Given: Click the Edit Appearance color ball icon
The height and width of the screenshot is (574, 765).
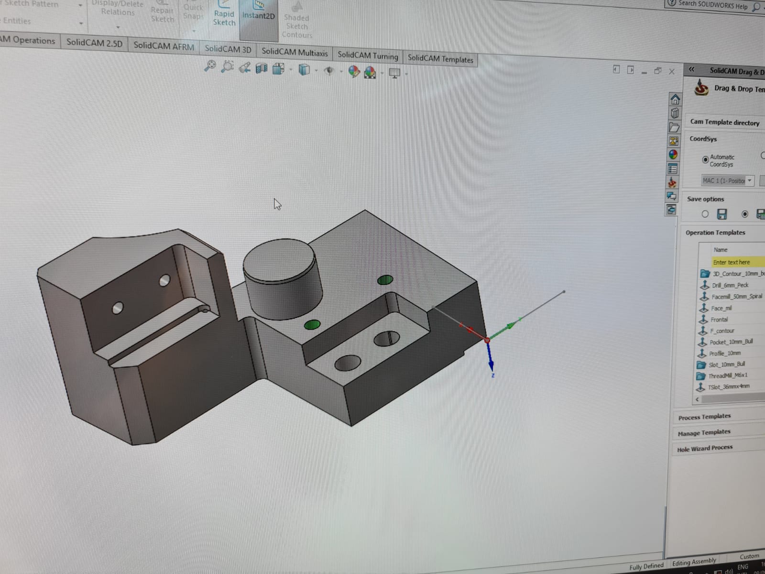Looking at the screenshot, I should click(354, 72).
